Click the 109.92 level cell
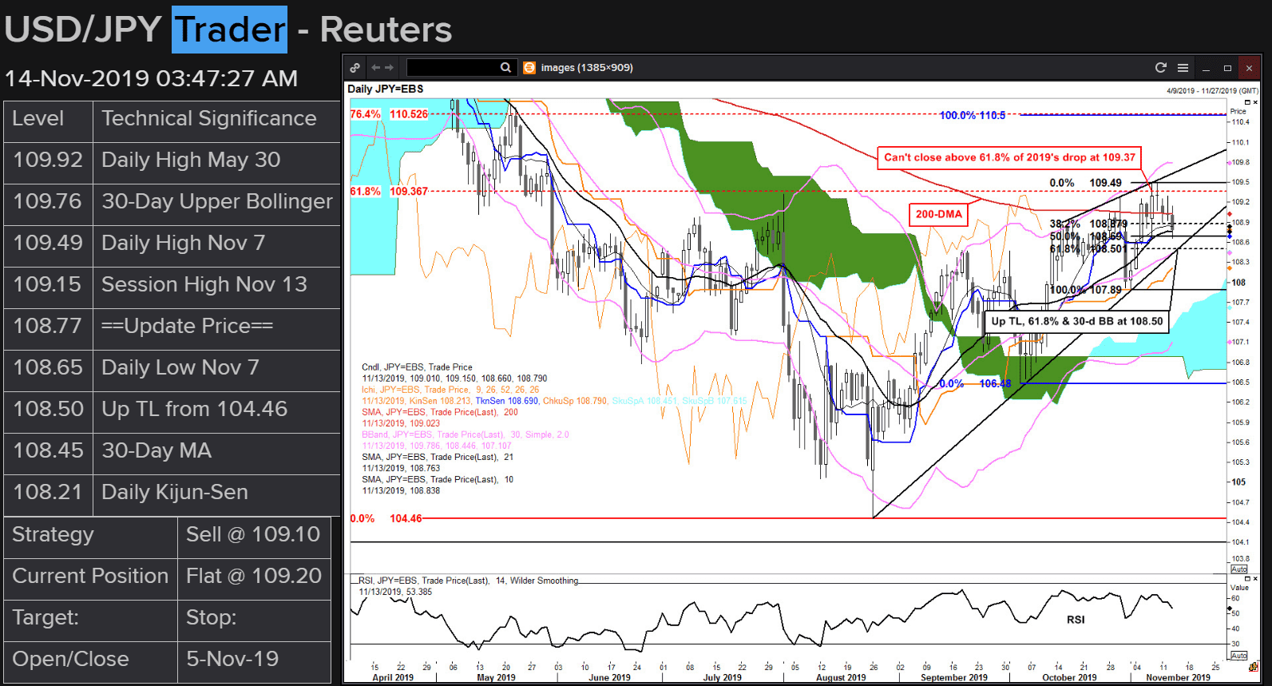The height and width of the screenshot is (686, 1272). (x=48, y=163)
